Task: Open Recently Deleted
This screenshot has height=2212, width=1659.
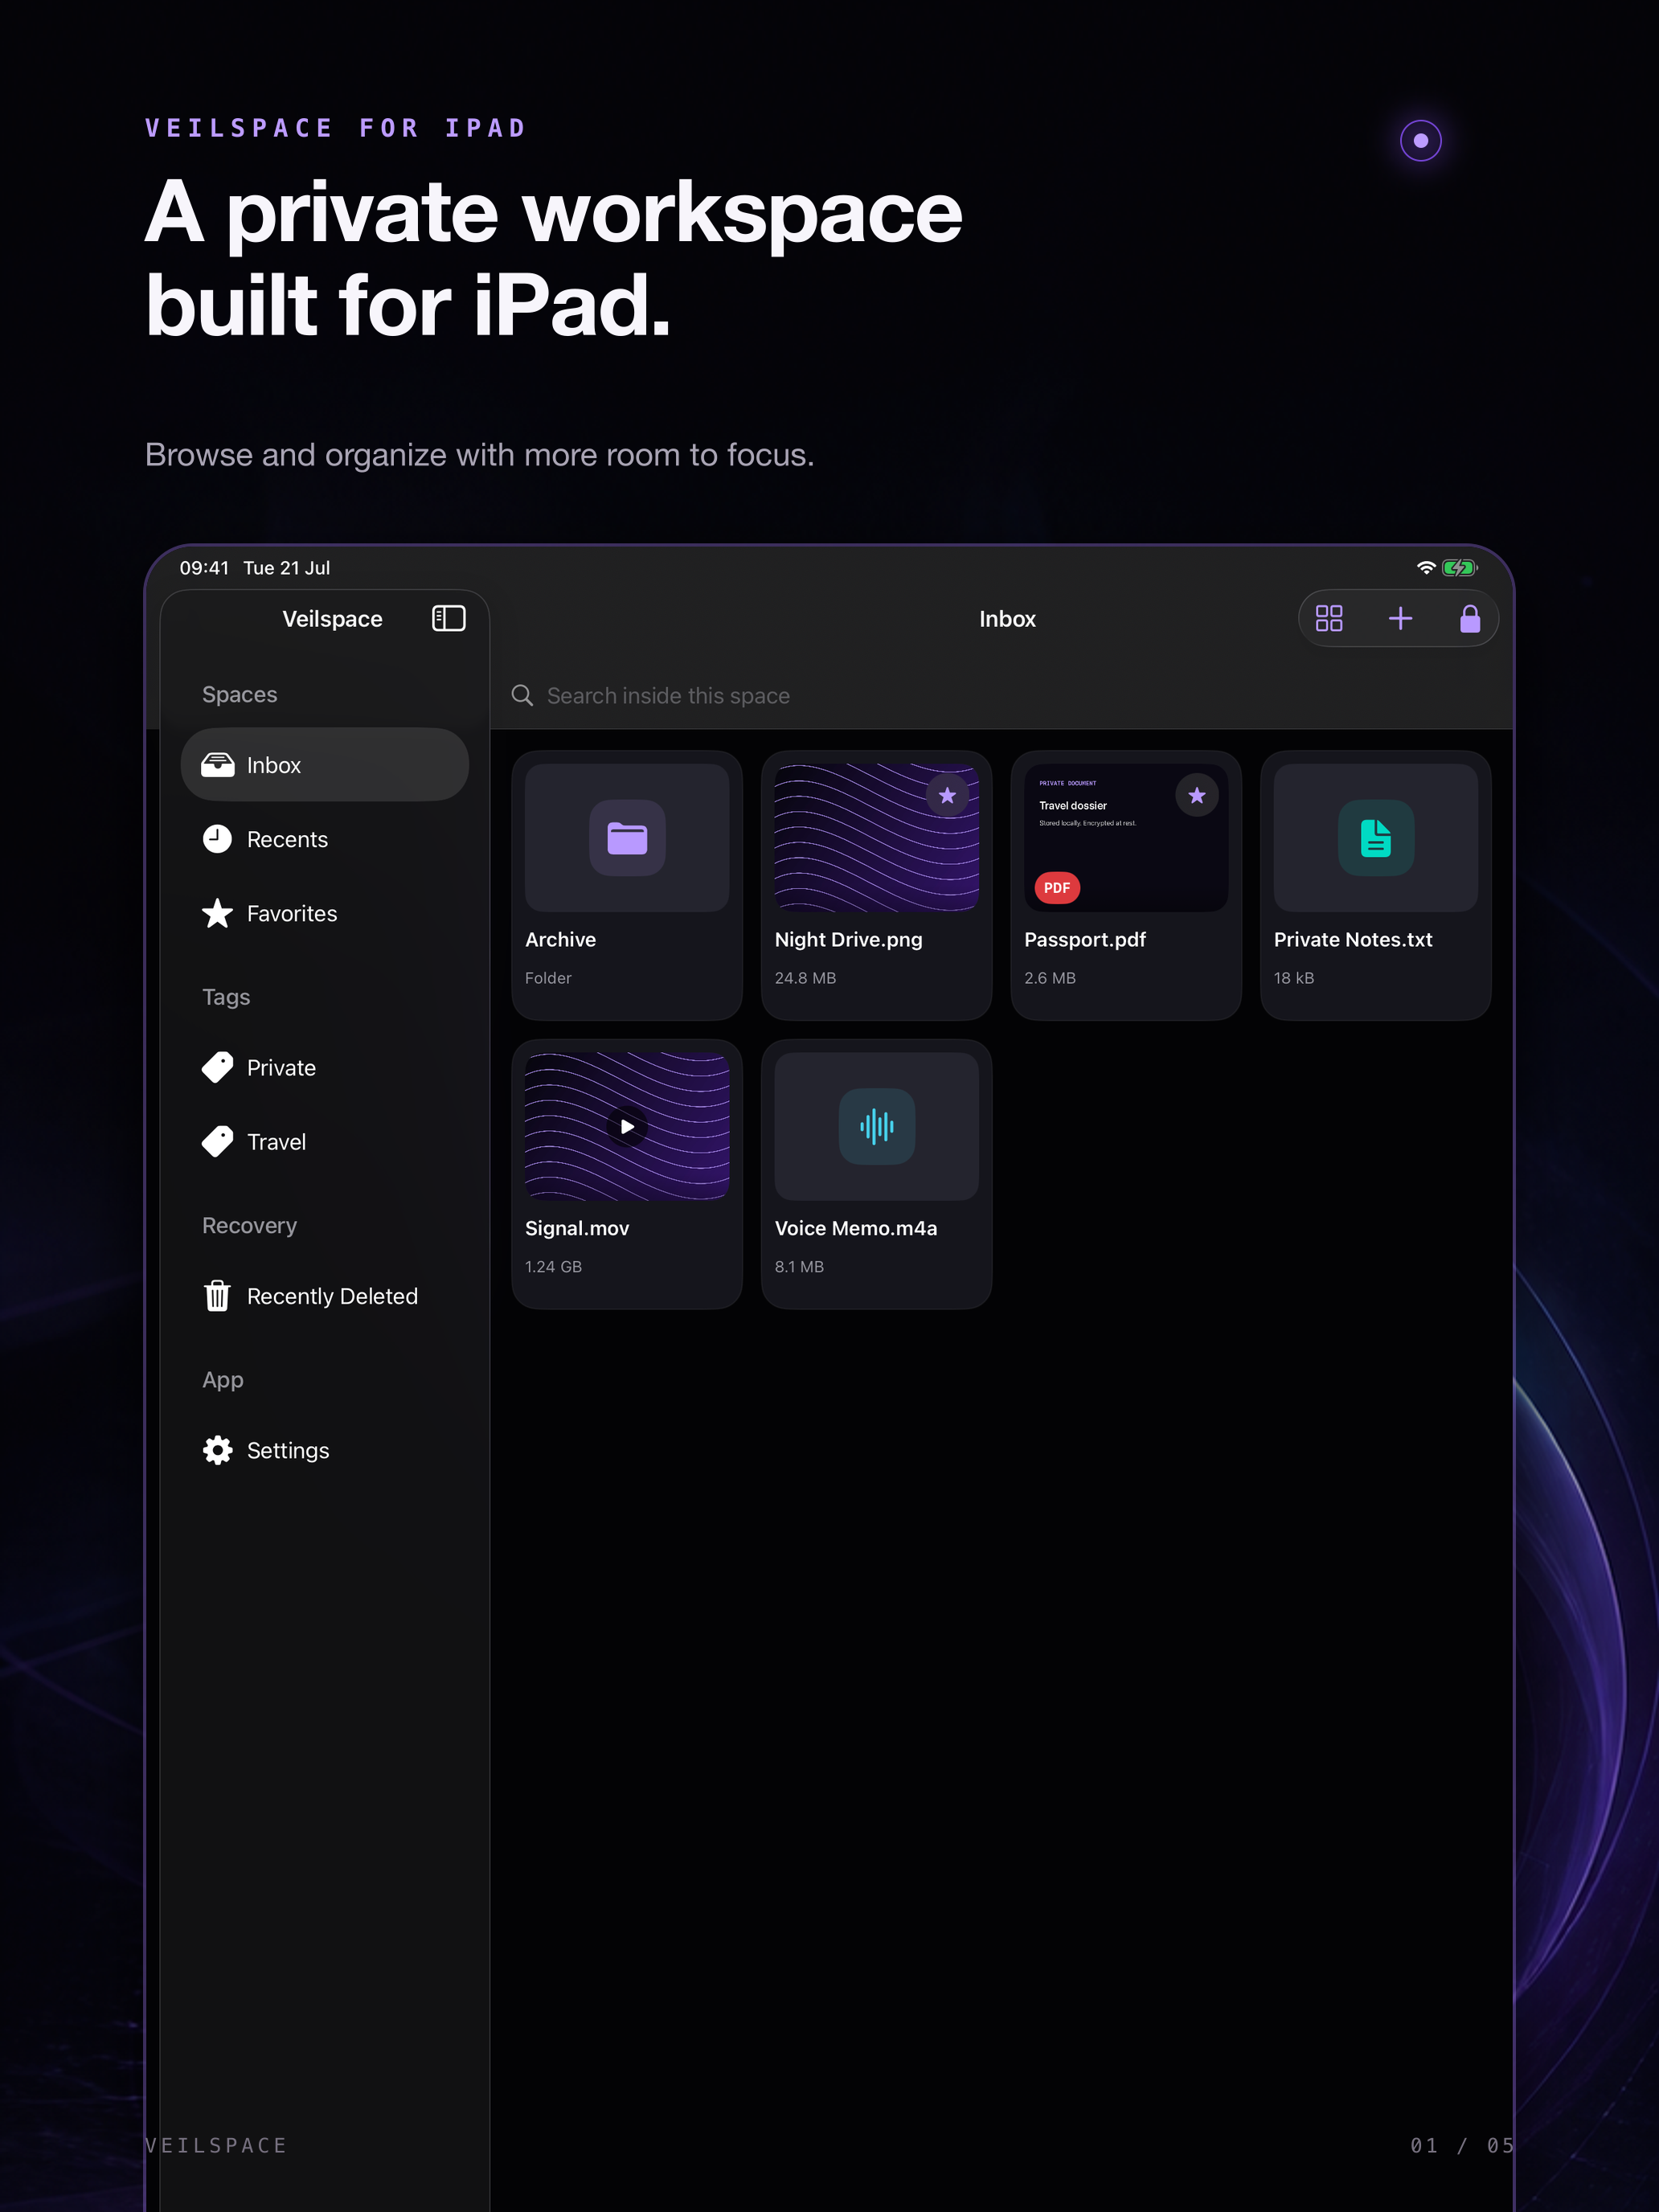Action: click(325, 1296)
